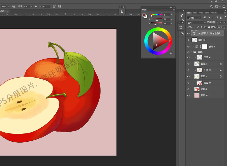Switch to the 色板 tab
The height and width of the screenshot is (166, 227).
click(207, 13)
